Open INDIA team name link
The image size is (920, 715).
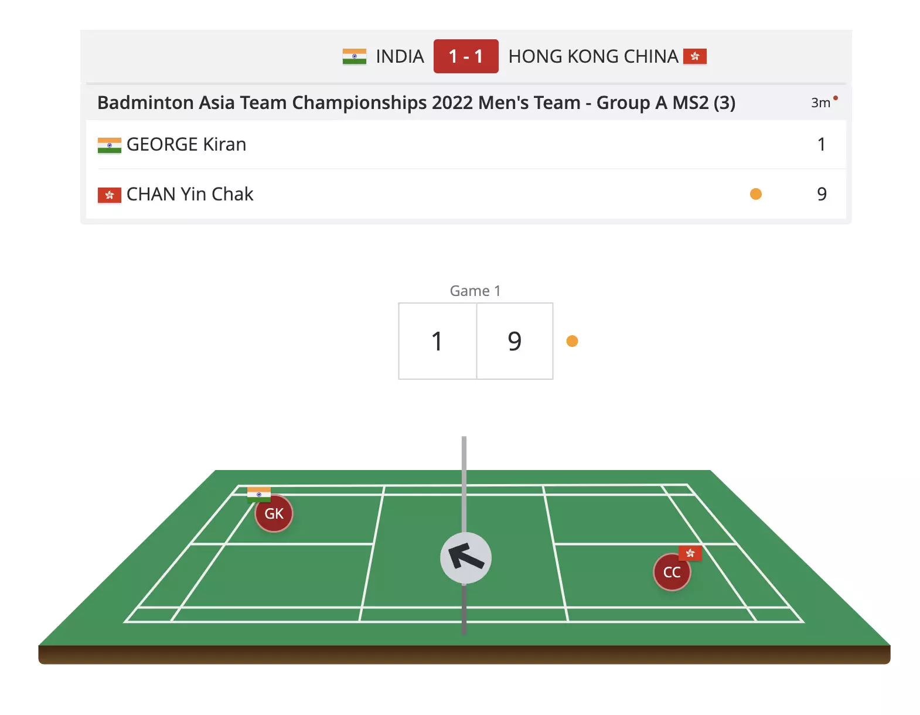pos(400,56)
